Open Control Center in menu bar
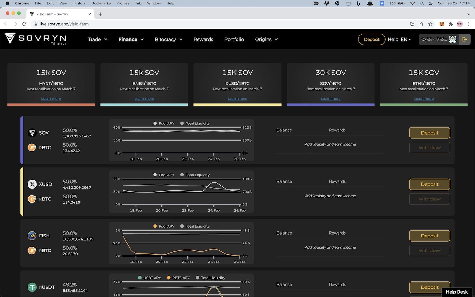This screenshot has height=297, width=475. point(431,3)
